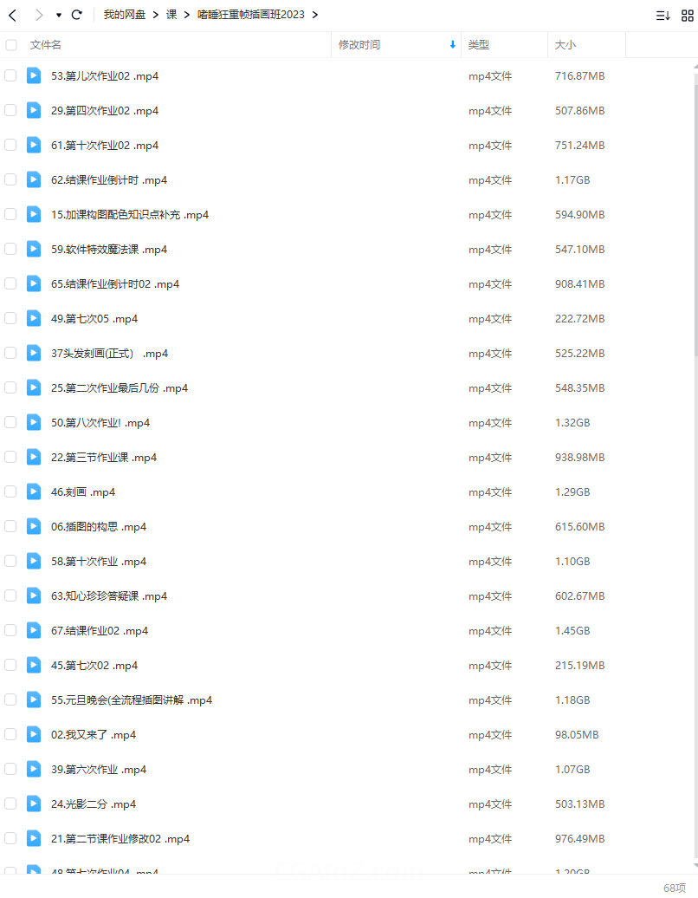Click the blue sort arrow in 修改时间 column
Image resolution: width=698 pixels, height=898 pixels.
[453, 45]
